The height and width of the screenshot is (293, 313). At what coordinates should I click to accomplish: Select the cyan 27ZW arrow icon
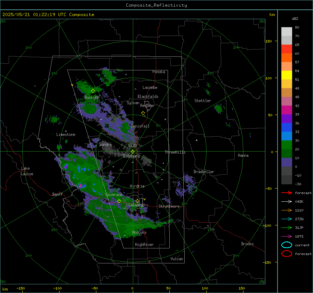(287, 219)
